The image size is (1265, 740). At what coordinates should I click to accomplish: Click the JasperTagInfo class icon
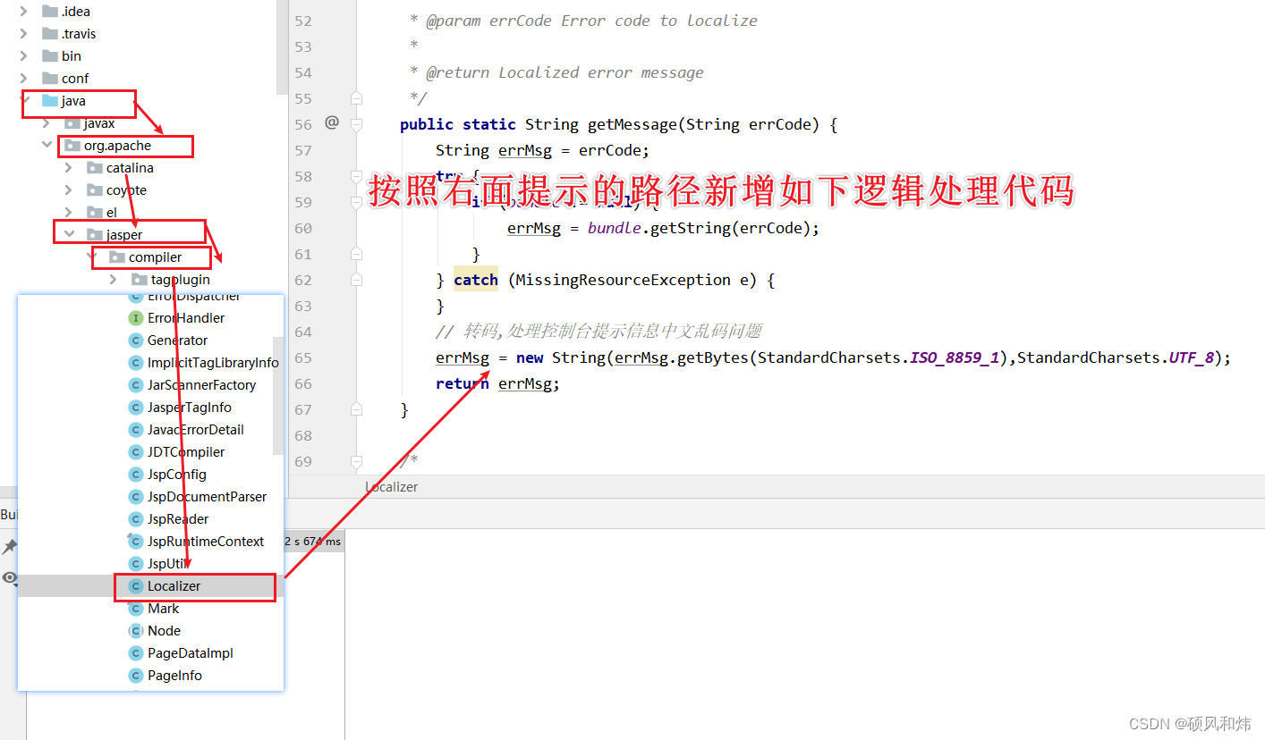pos(136,408)
